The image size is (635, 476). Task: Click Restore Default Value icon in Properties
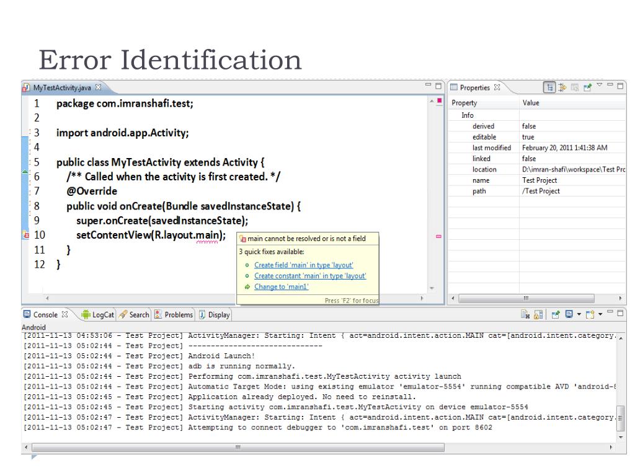point(575,87)
